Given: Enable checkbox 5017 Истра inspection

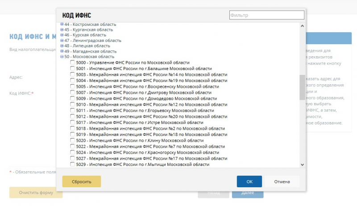Looking at the screenshot, I should [73, 123].
